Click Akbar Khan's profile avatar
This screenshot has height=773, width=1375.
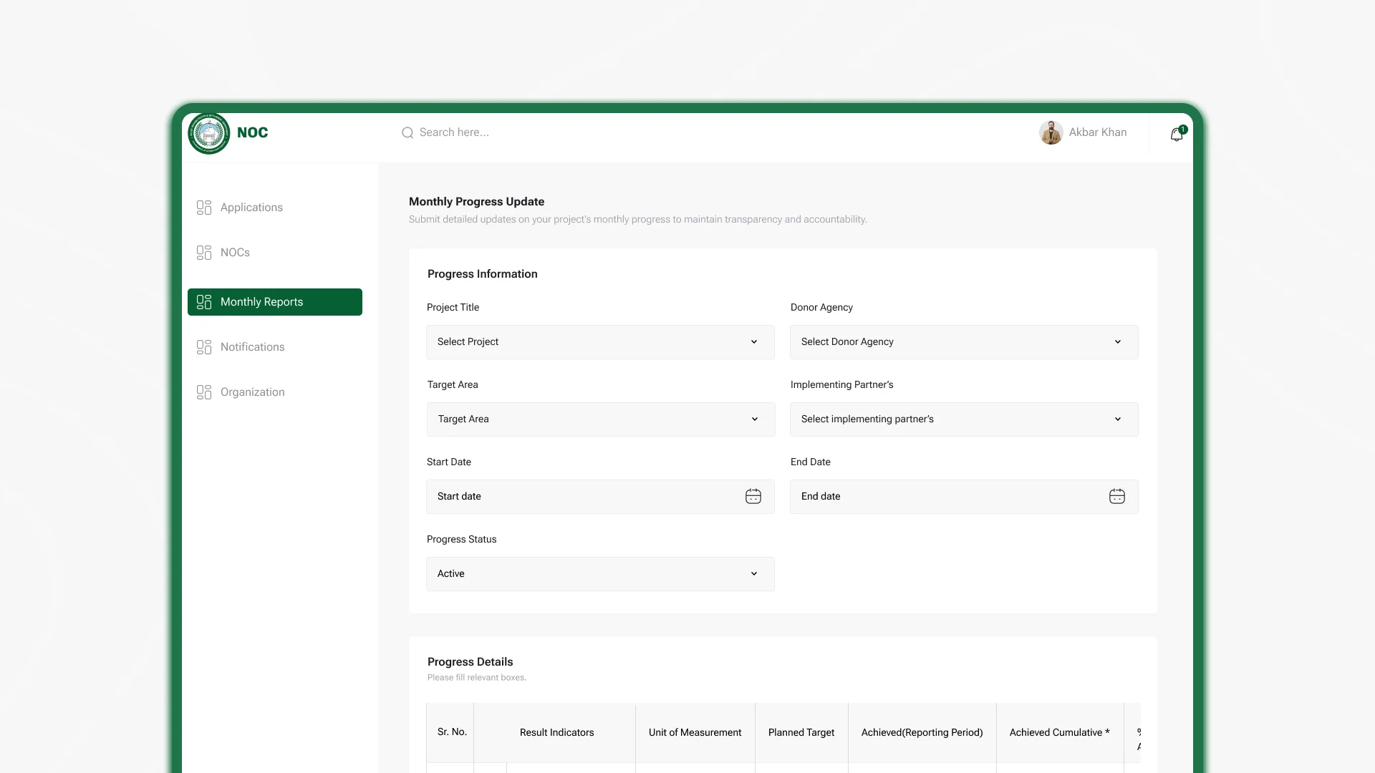tap(1051, 132)
